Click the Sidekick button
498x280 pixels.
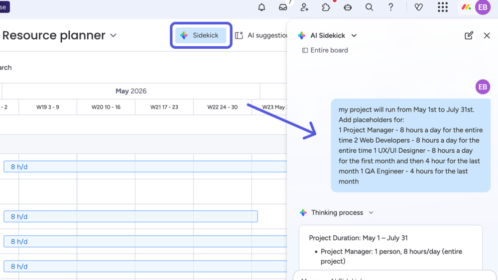[201, 35]
